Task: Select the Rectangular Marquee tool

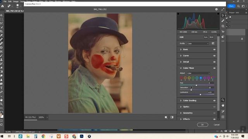Action: pyautogui.click(x=1, y=19)
